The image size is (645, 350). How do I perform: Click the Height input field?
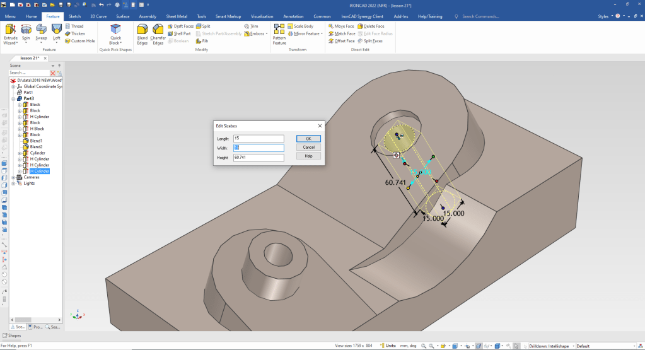click(x=259, y=157)
